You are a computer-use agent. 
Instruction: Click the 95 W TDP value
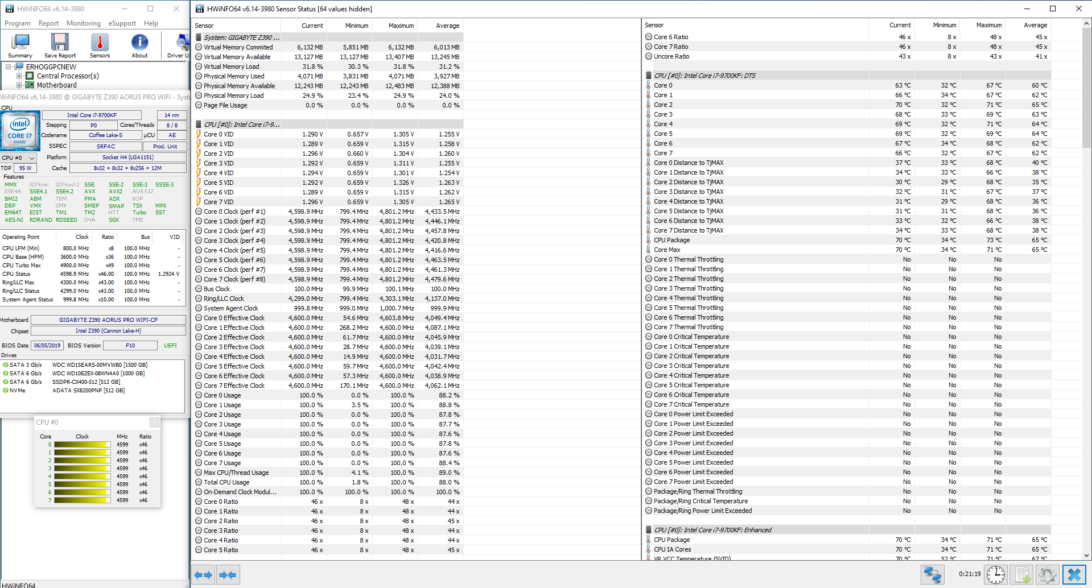[25, 168]
